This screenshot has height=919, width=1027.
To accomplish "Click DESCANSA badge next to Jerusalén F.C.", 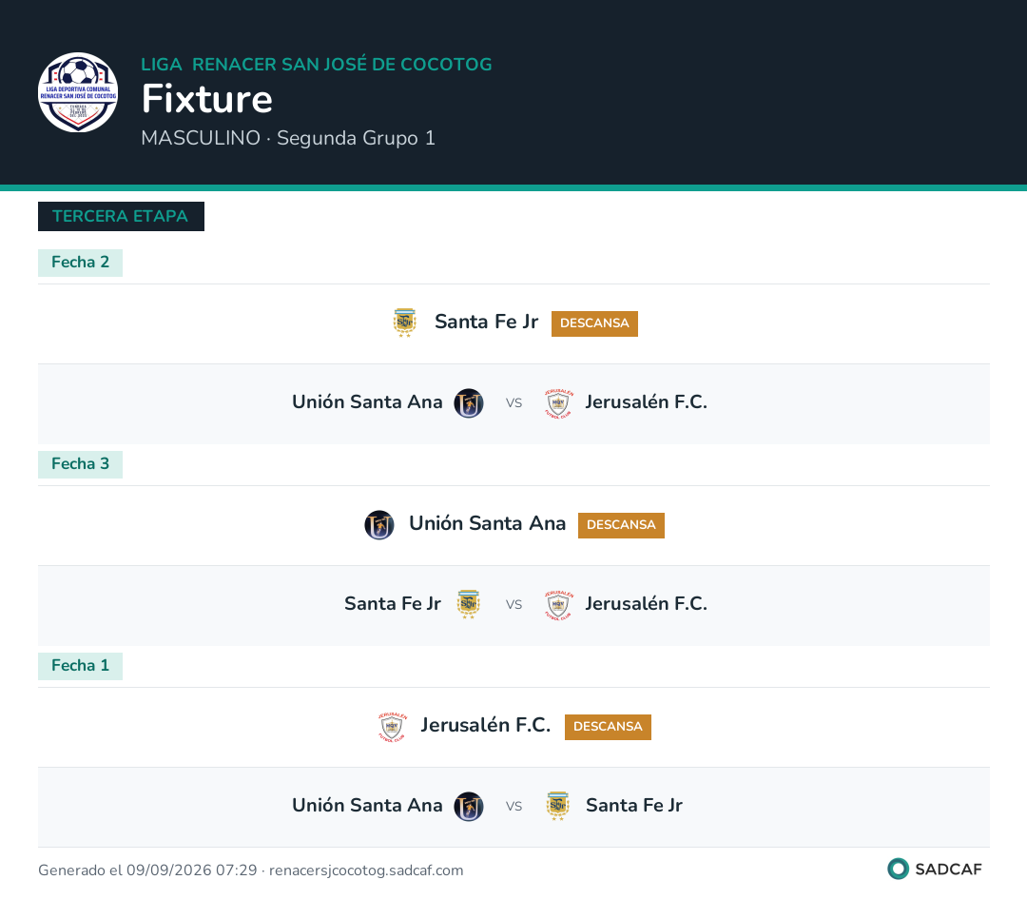I will click(608, 727).
